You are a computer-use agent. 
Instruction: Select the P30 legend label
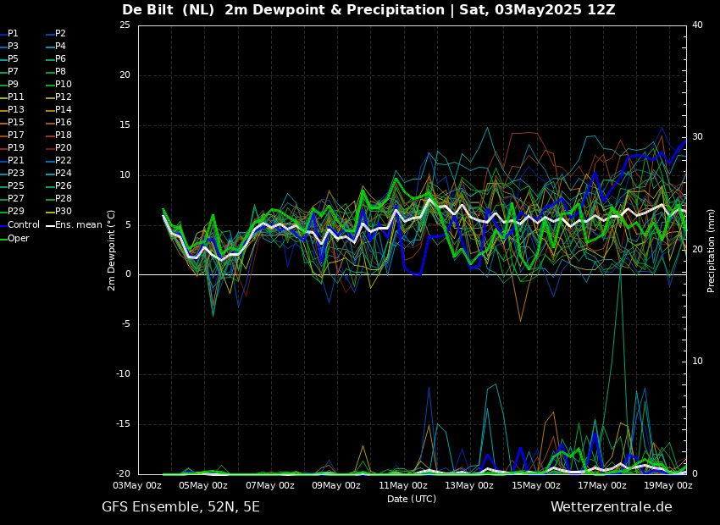(x=63, y=212)
